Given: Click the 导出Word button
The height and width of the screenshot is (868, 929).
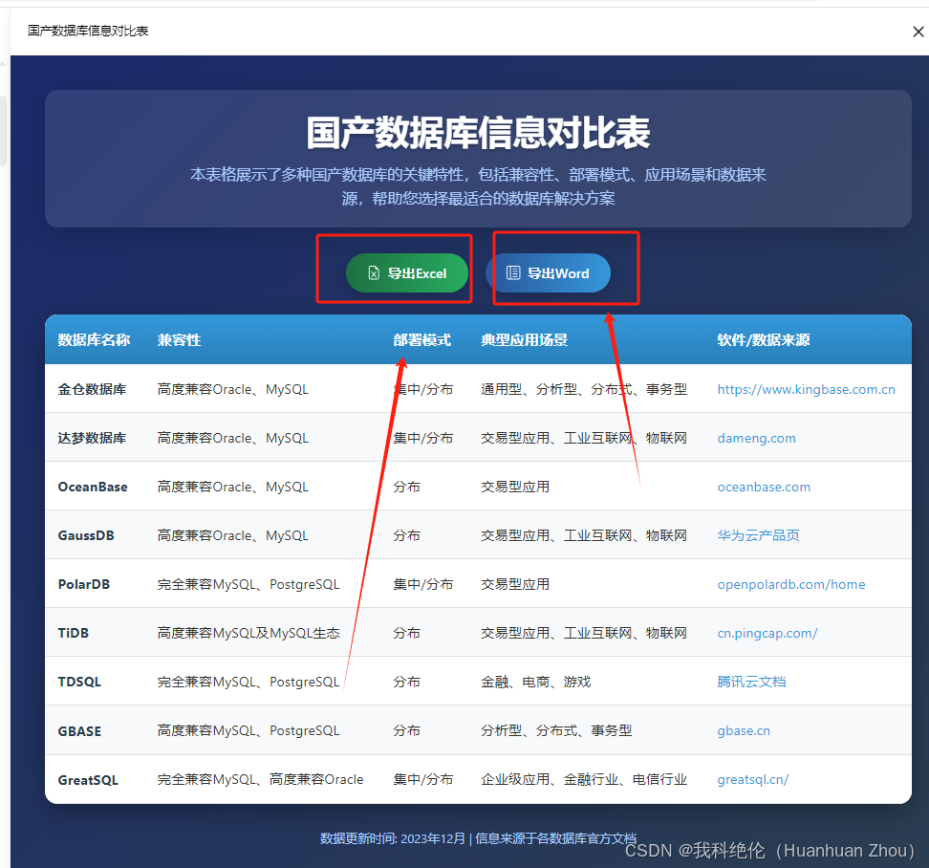Looking at the screenshot, I should [548, 273].
